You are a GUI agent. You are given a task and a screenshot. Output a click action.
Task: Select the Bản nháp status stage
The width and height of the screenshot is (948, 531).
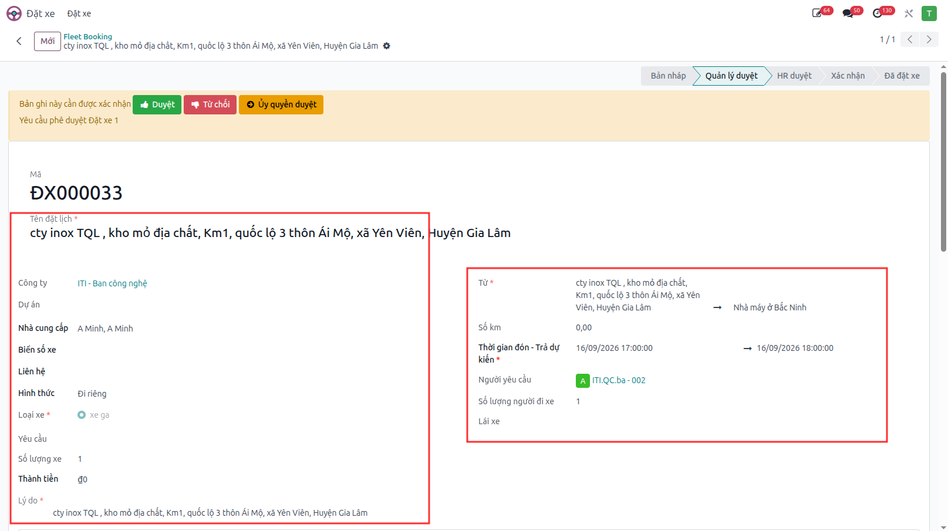tap(667, 76)
